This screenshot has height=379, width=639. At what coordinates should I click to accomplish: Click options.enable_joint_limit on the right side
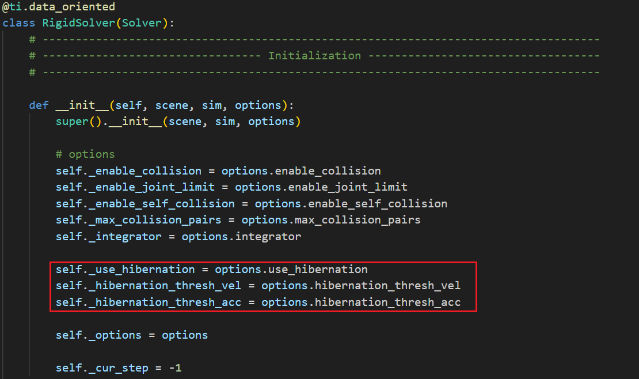(321, 187)
